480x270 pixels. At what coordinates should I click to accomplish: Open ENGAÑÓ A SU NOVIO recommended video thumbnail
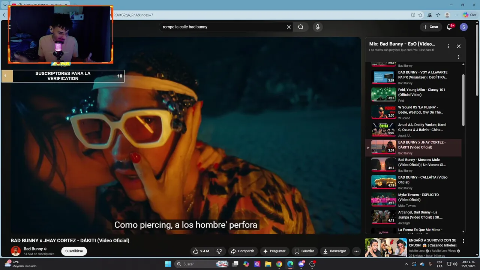(x=385, y=247)
